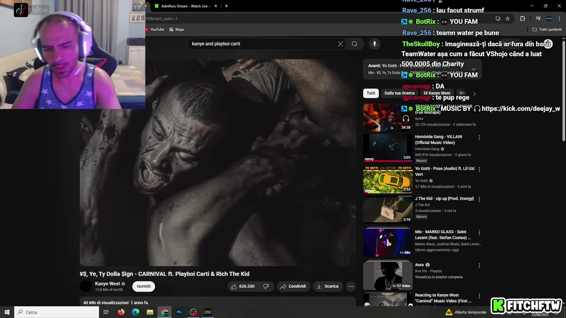Screen dimensions: 566x318
Task: Bookmark this page with the star icon
Action: tap(508, 19)
